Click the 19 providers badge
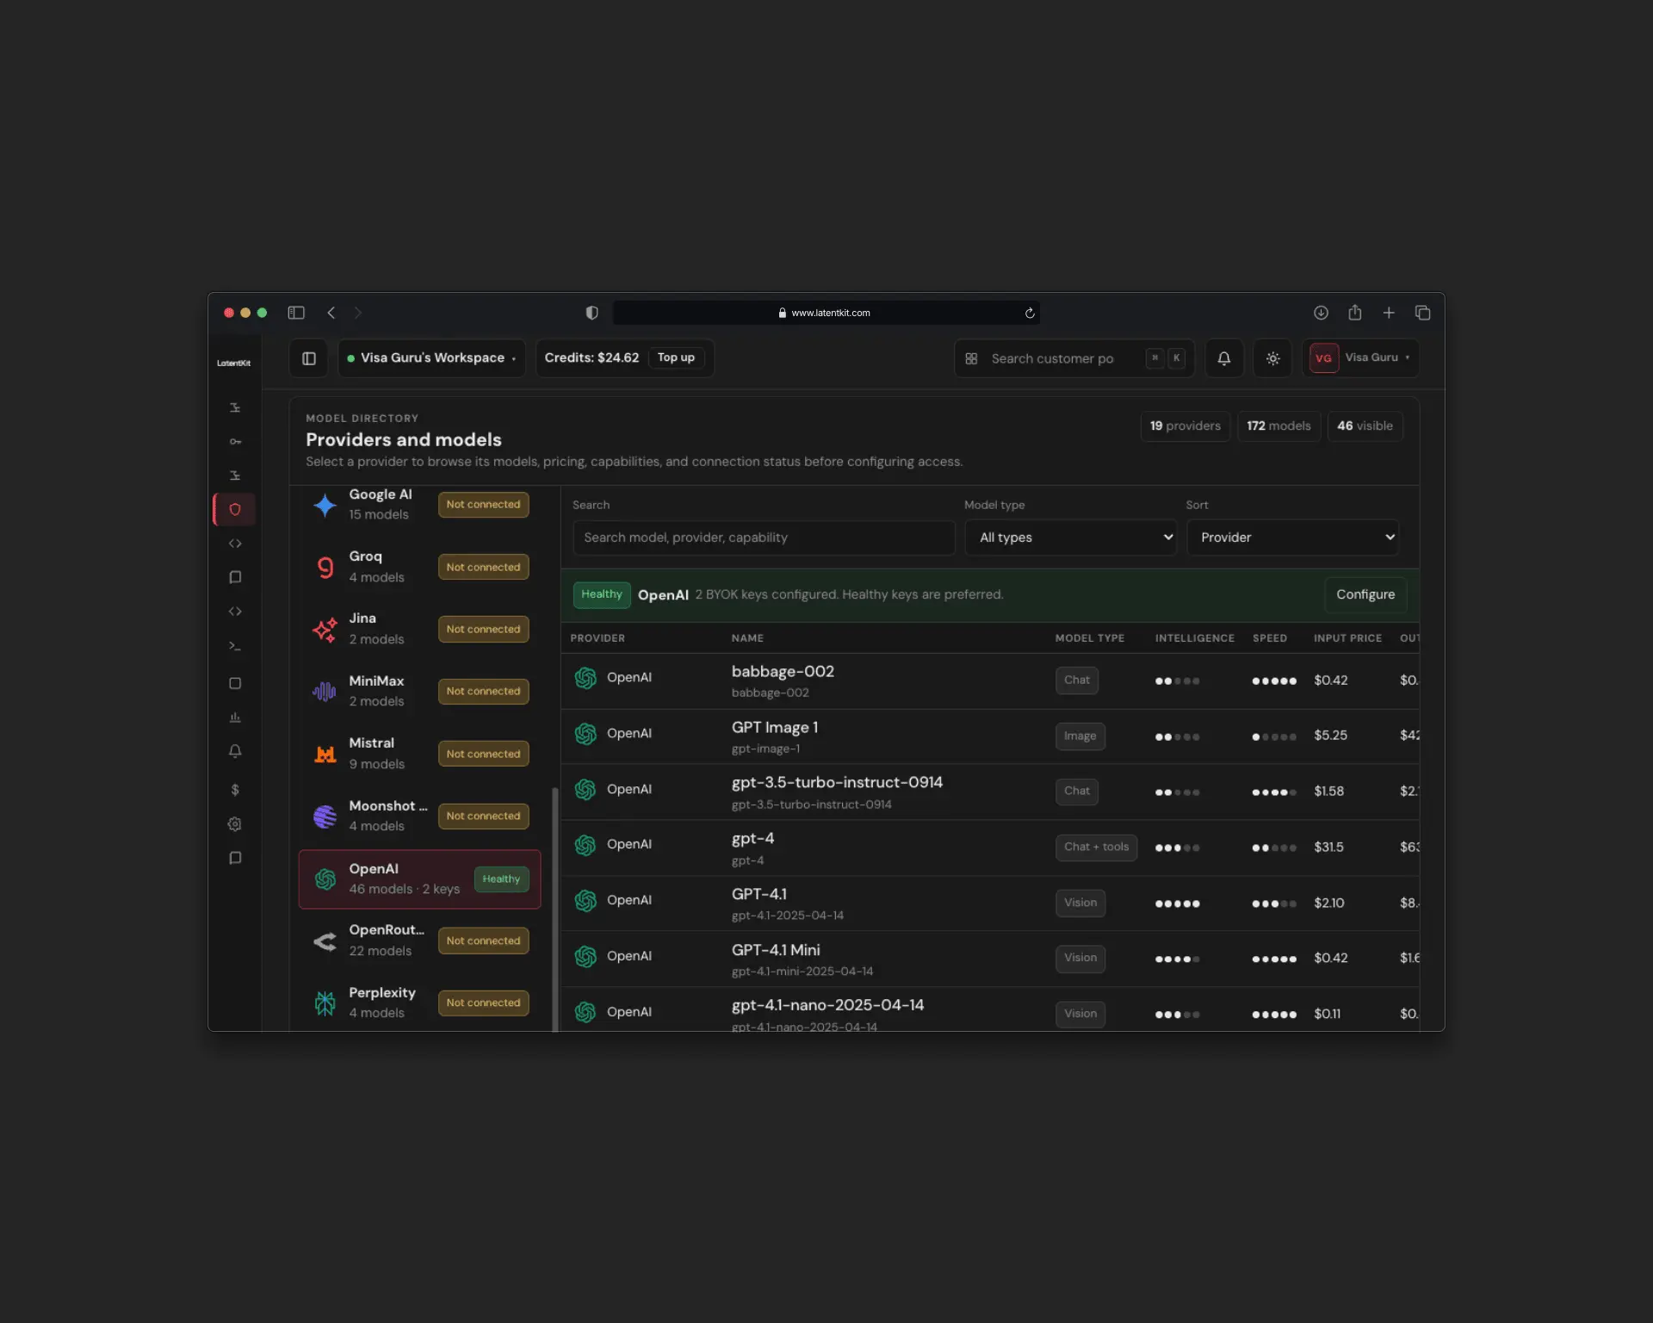1653x1323 pixels. point(1186,426)
